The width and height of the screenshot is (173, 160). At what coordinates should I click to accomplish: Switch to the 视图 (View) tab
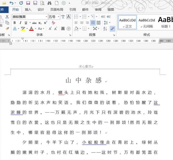[x=111, y=10]
